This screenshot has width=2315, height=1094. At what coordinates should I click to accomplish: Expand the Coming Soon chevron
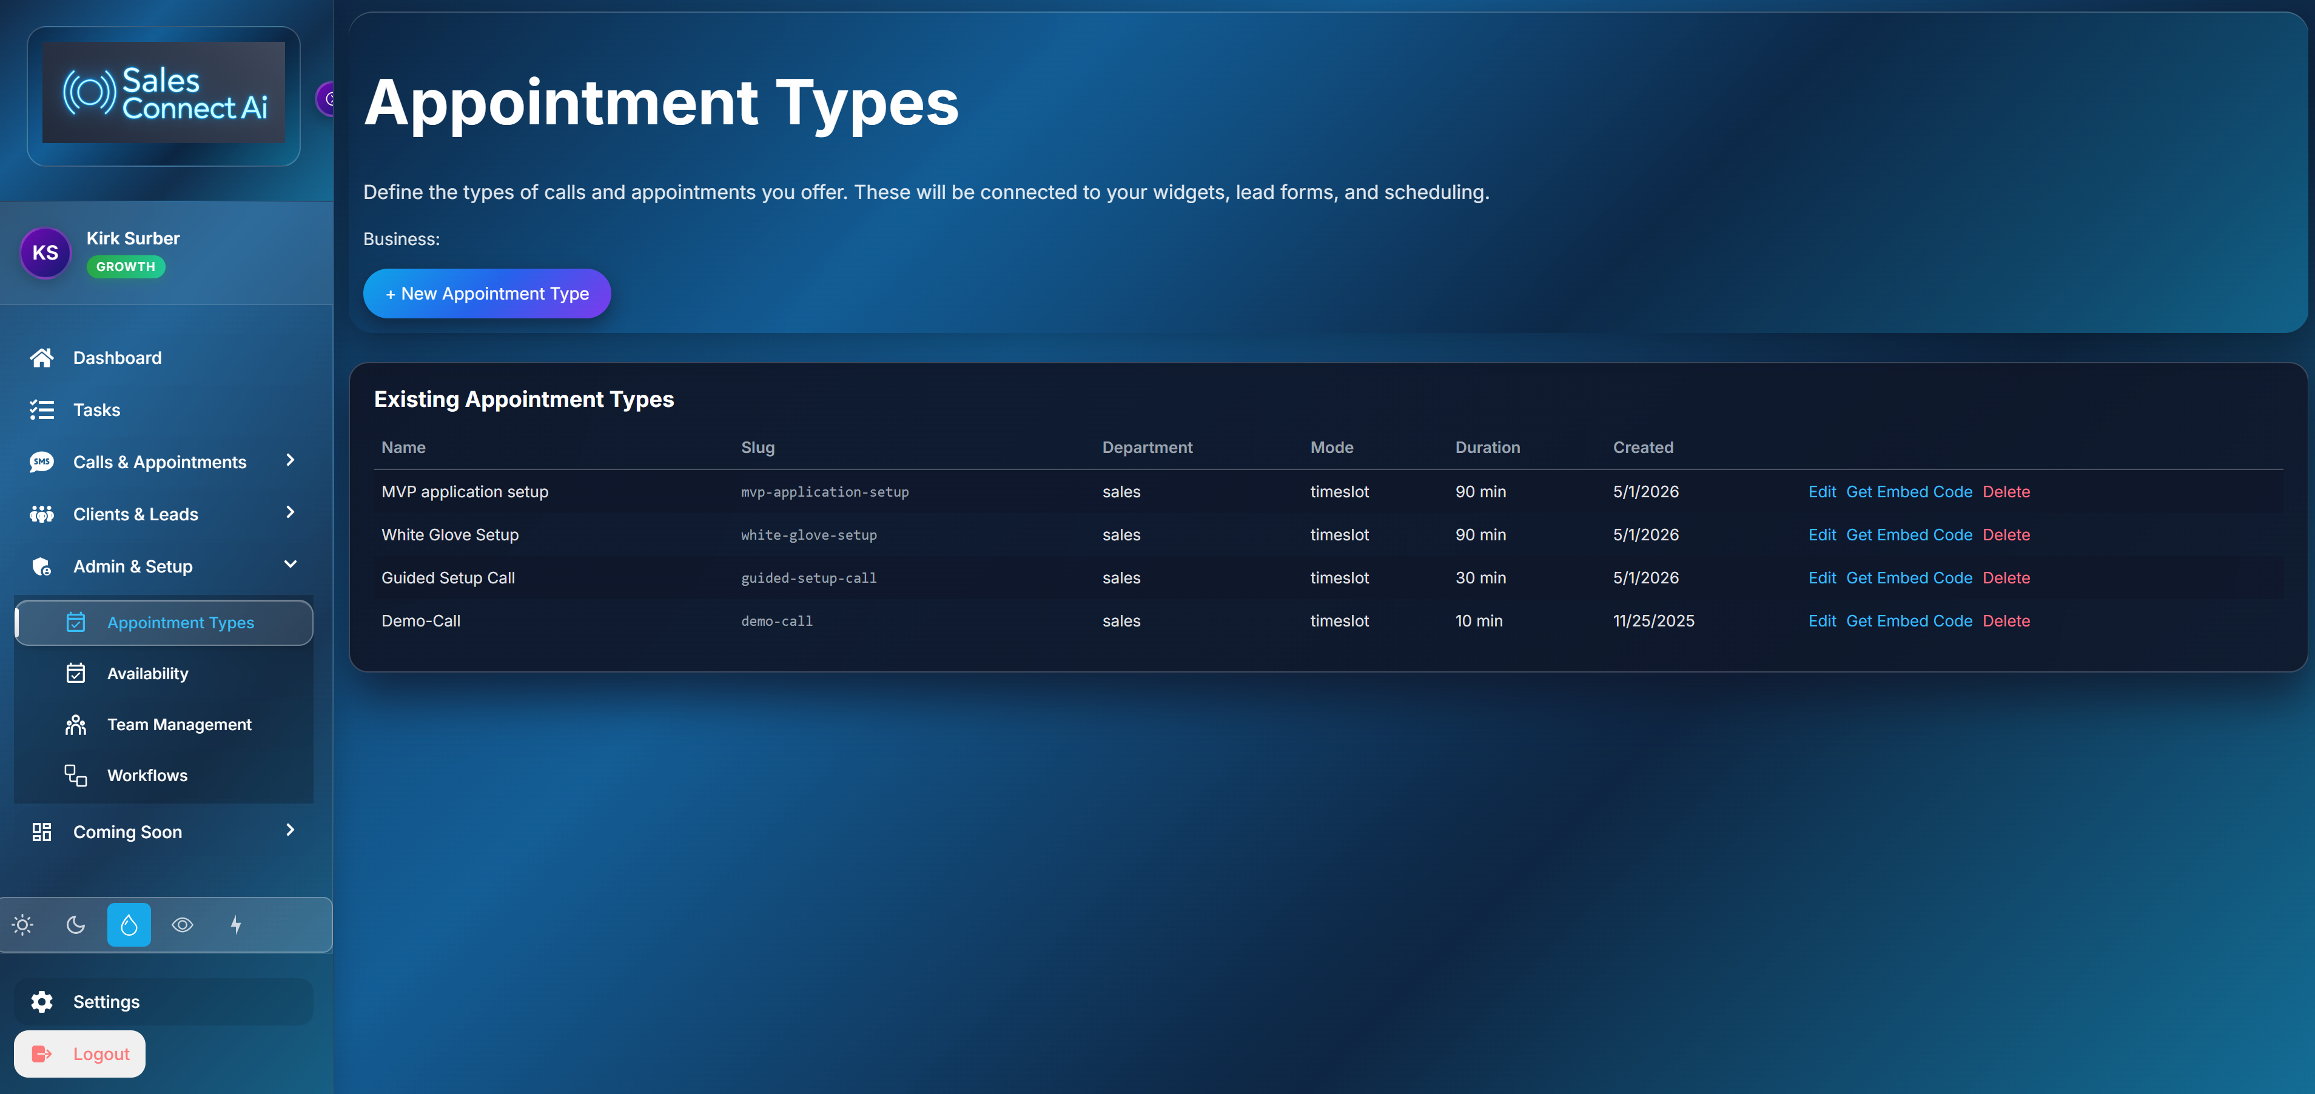[x=291, y=831]
